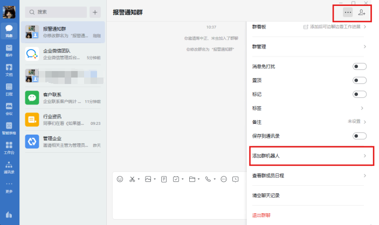Viewport: 379px width, 225px height.
Task: Click 群看板 label
Action: coord(259,27)
